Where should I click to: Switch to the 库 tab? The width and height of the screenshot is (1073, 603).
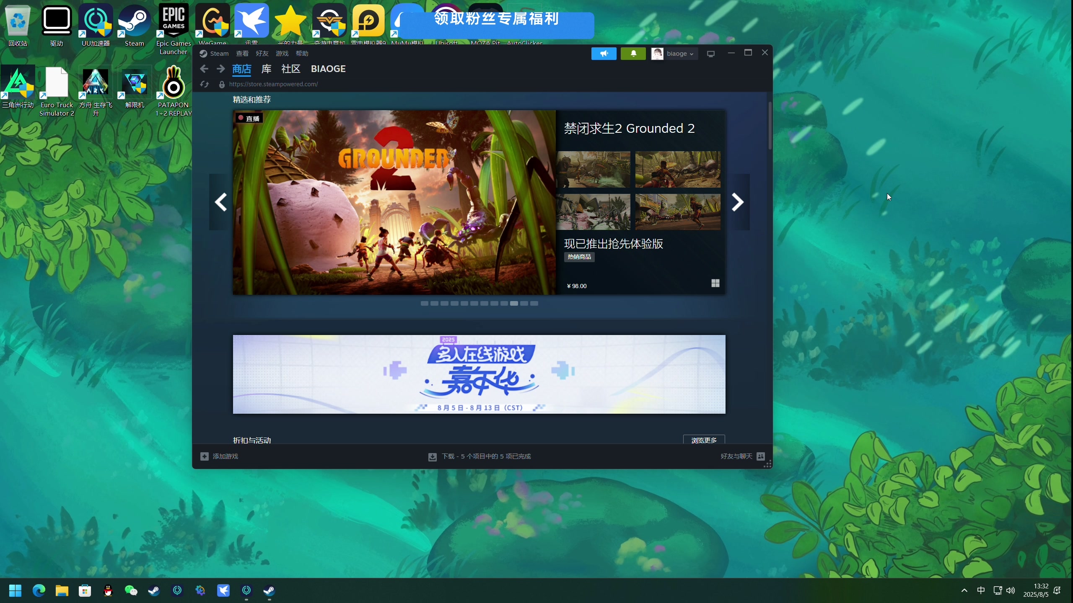point(266,69)
